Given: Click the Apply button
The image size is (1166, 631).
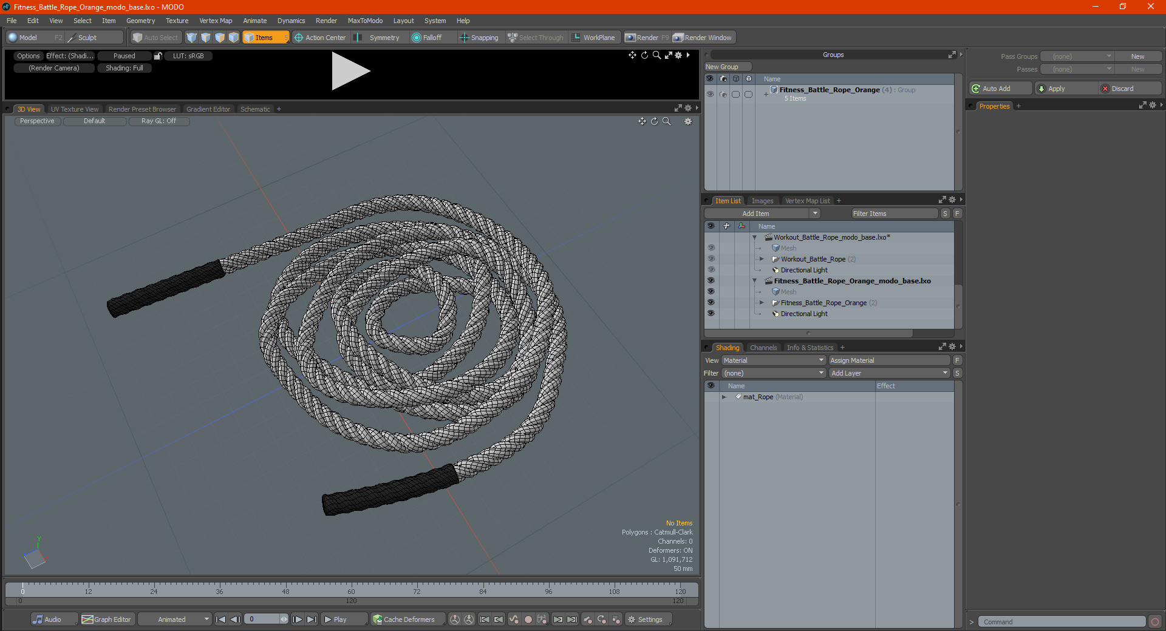Looking at the screenshot, I should point(1066,89).
